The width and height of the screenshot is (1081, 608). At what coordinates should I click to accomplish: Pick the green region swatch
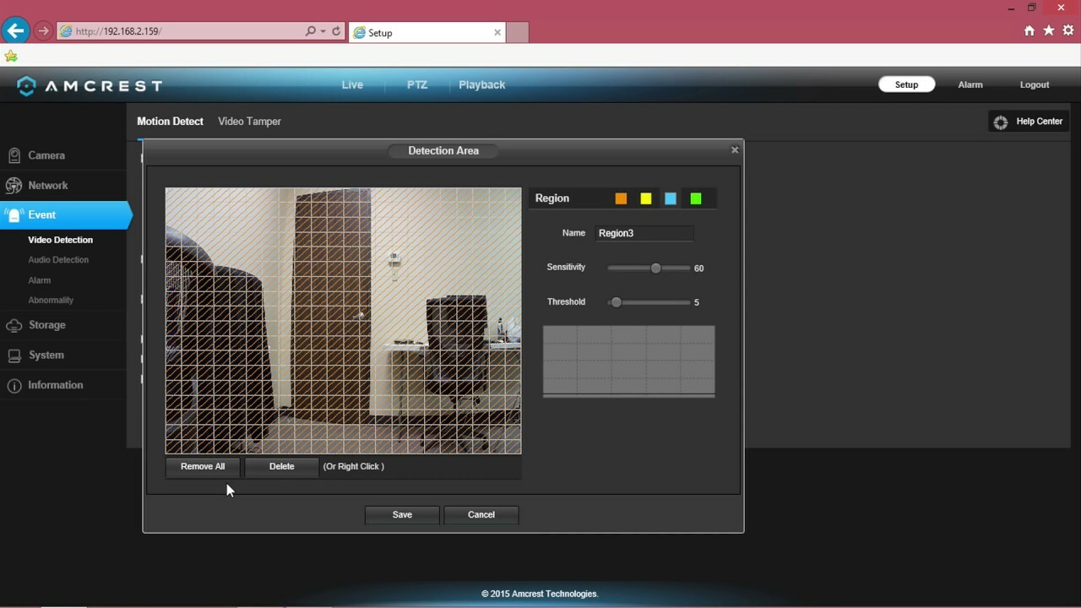(x=696, y=198)
